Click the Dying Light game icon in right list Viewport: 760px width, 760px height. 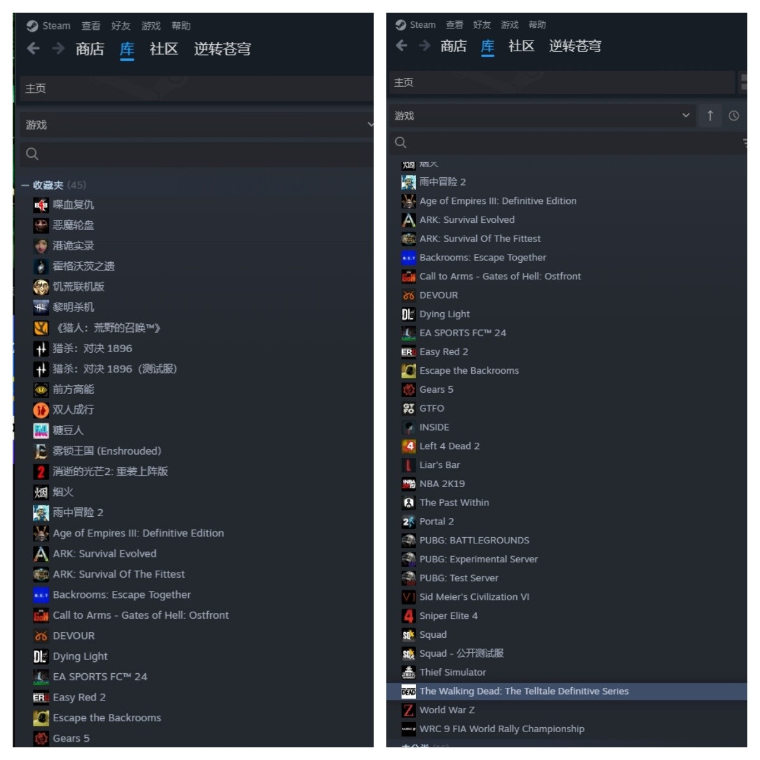coord(408,314)
